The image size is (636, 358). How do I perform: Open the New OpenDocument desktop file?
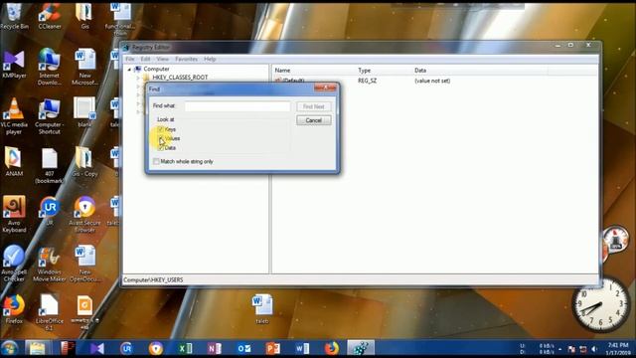84,263
